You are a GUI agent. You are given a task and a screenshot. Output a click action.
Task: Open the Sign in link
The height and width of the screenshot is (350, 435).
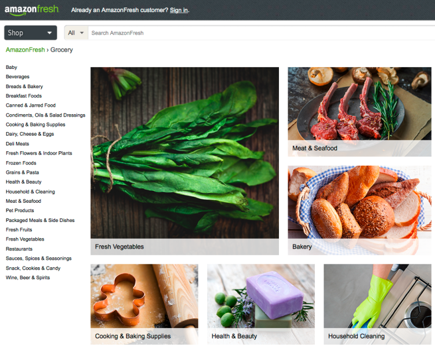point(179,10)
